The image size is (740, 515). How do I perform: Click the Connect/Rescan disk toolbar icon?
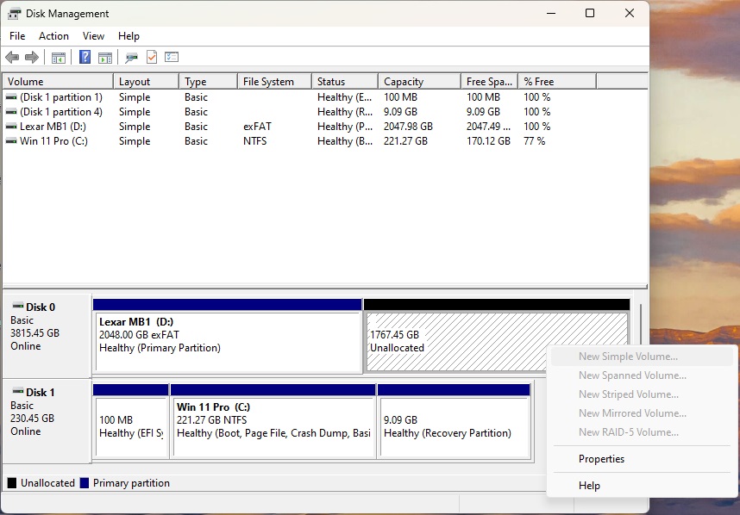point(131,58)
